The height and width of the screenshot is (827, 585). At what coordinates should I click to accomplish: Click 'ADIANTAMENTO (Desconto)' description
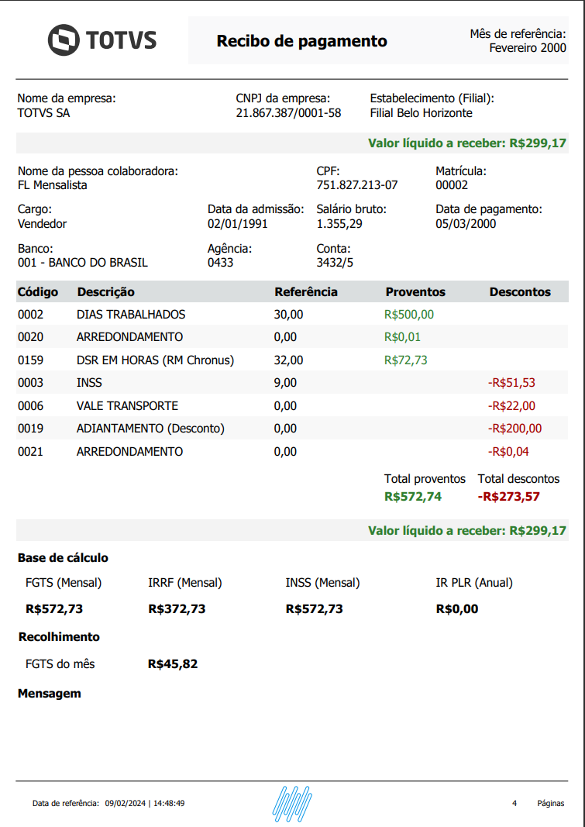pos(151,429)
